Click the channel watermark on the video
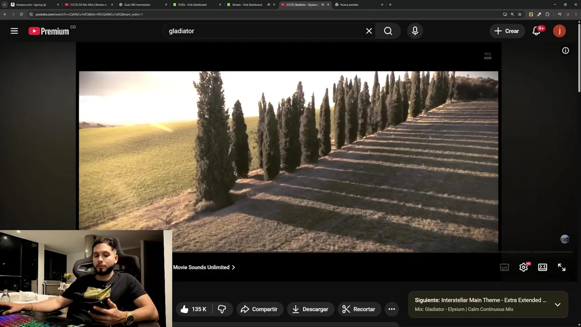The image size is (581, 327). click(565, 239)
